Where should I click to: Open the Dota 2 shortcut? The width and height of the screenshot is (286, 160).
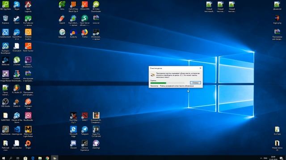click(84, 116)
